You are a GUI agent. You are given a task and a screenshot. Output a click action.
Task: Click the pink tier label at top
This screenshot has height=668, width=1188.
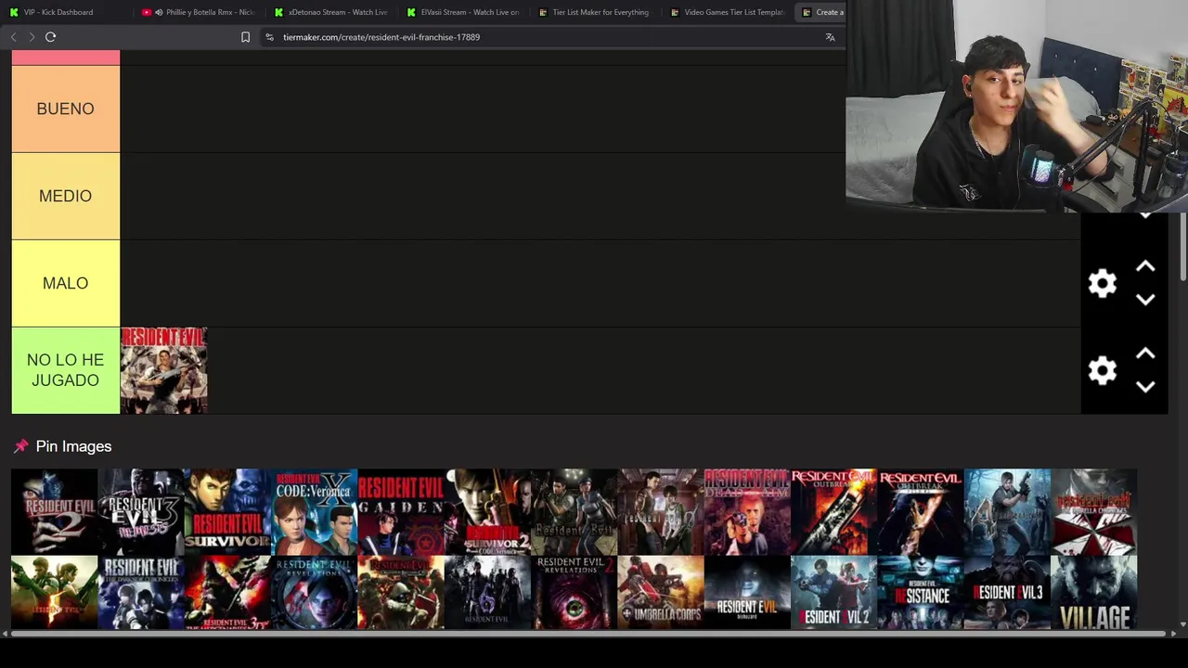click(66, 58)
